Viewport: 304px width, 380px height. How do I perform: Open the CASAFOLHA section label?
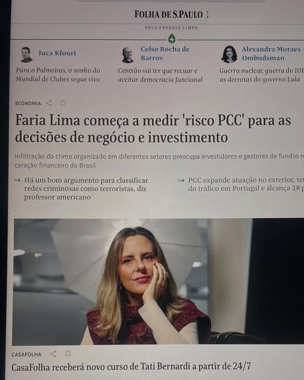(27, 354)
